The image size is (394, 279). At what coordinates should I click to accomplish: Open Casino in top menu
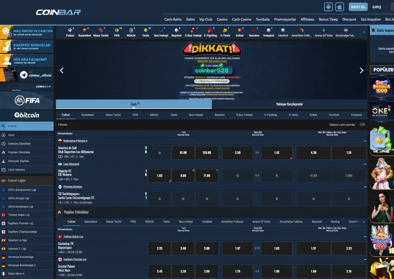tap(222, 19)
